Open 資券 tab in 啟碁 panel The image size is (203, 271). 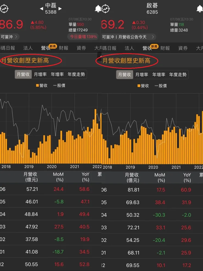(183, 48)
